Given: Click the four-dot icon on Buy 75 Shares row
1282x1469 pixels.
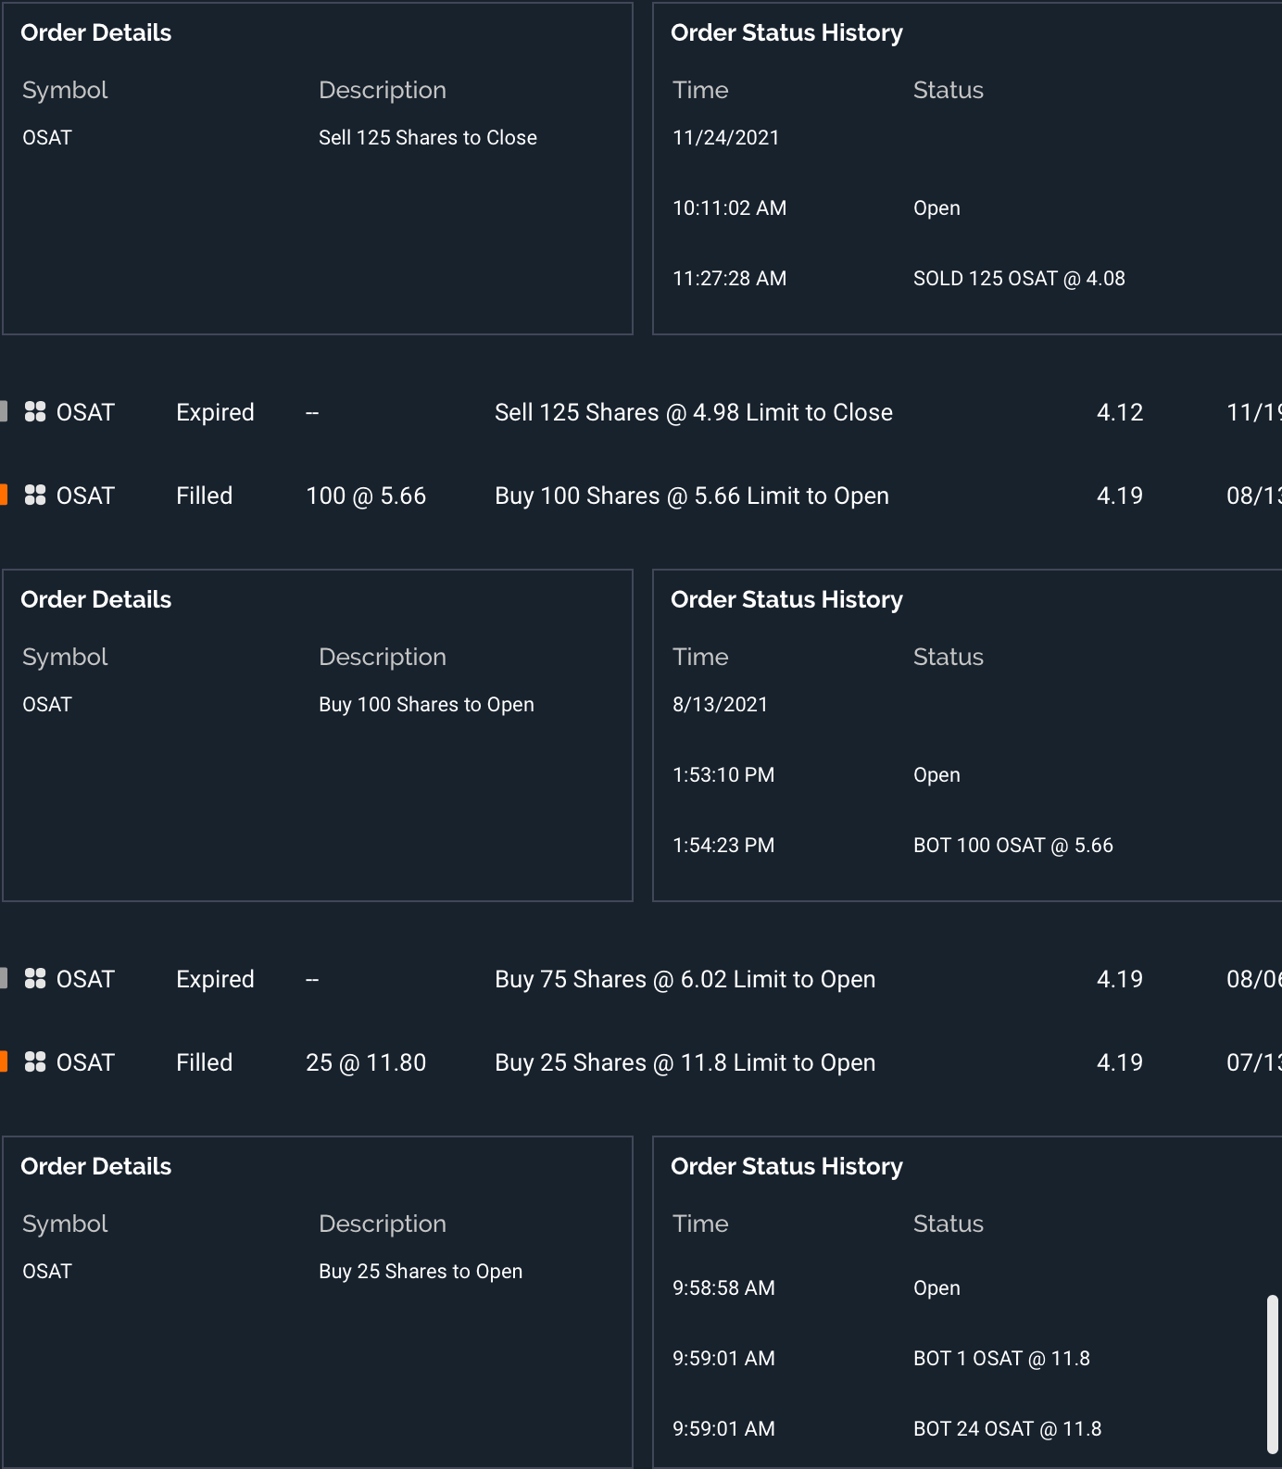Looking at the screenshot, I should point(35,979).
